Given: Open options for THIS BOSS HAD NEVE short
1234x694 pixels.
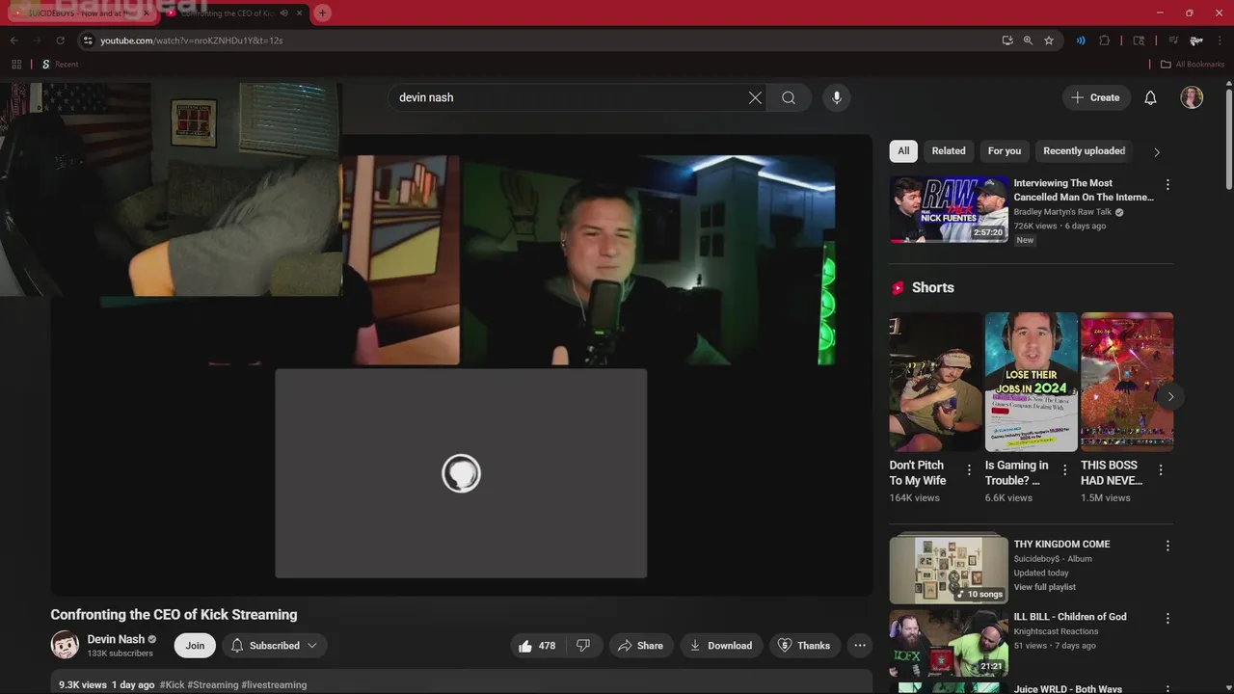Looking at the screenshot, I should (1161, 469).
